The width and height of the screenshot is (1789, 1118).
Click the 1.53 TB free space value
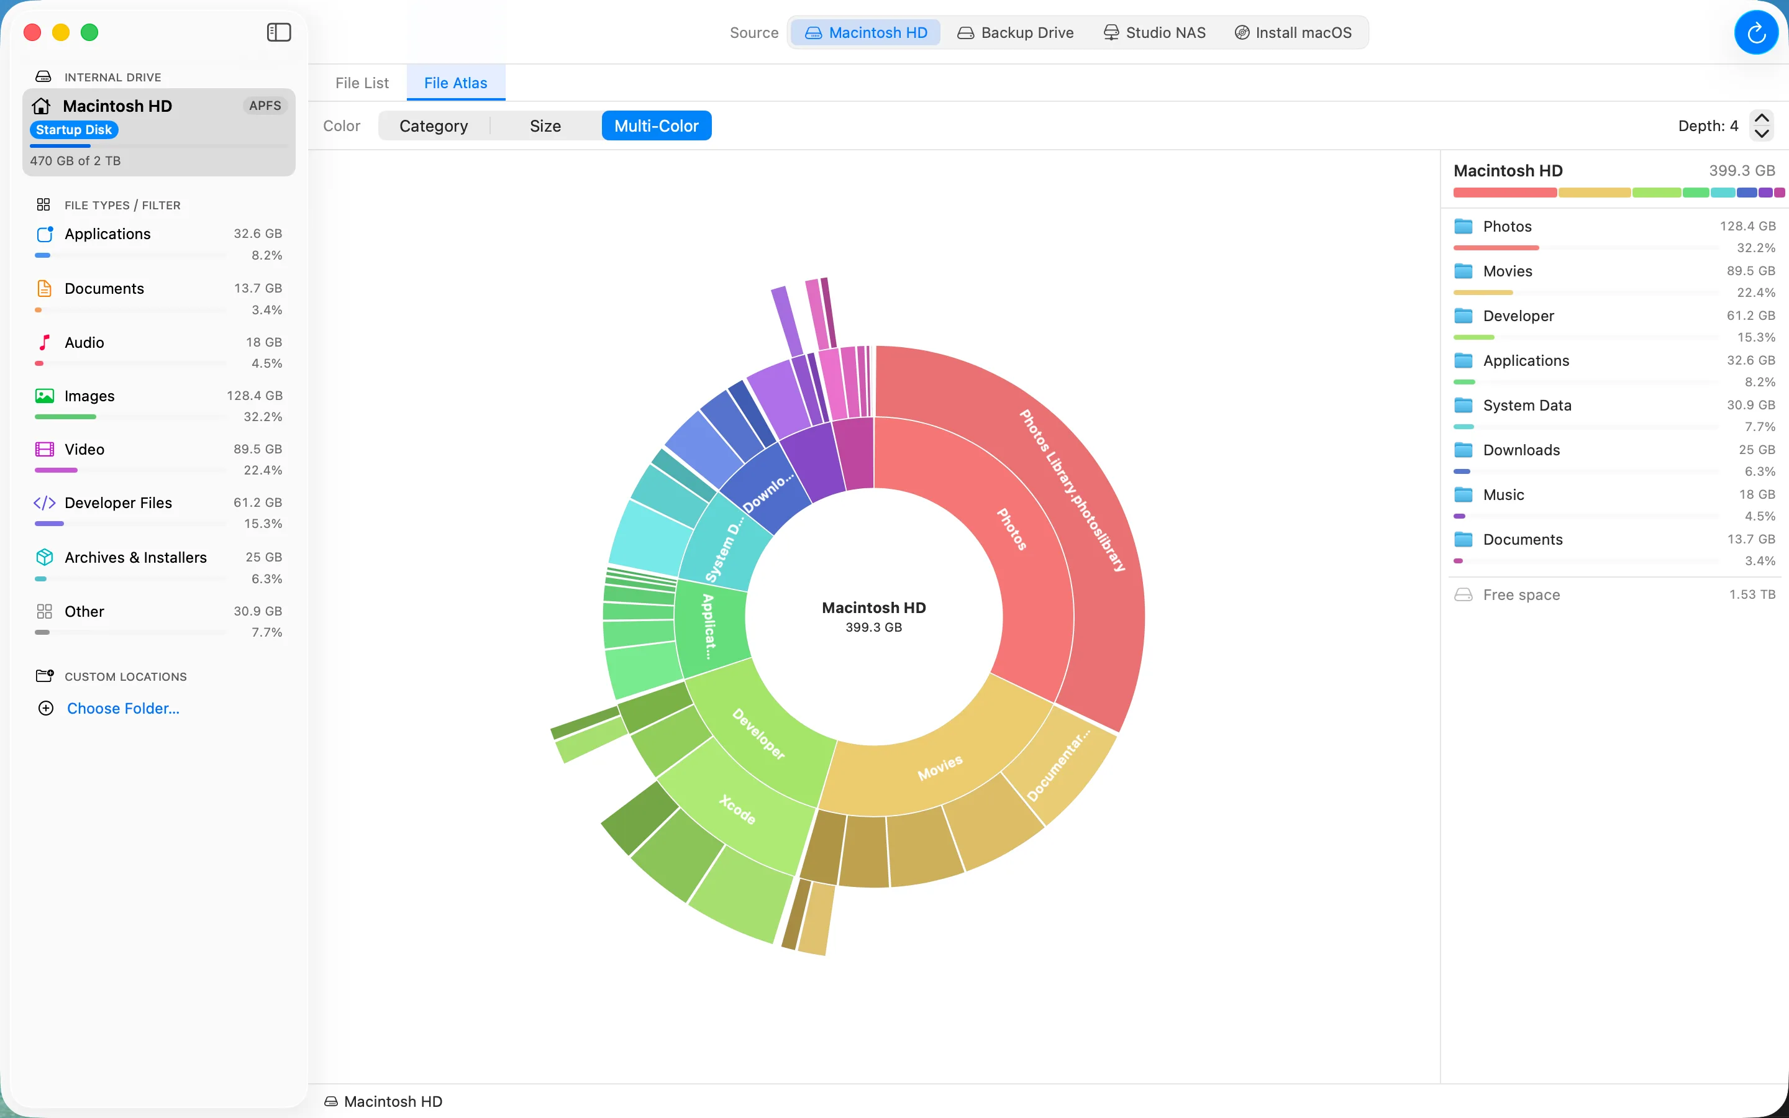(1752, 594)
